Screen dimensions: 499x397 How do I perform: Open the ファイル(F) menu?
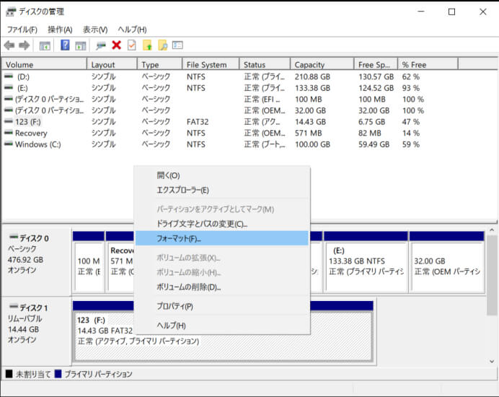[x=22, y=30]
